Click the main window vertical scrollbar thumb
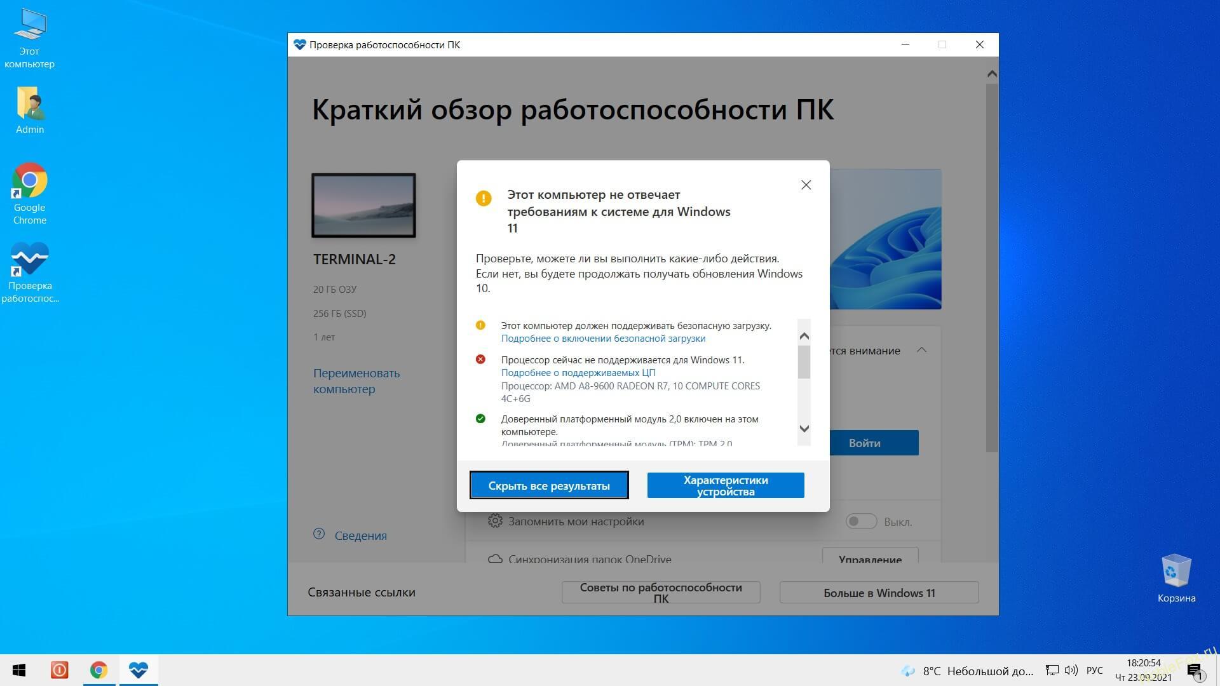Screen dimensions: 1220x686 coord(992,267)
